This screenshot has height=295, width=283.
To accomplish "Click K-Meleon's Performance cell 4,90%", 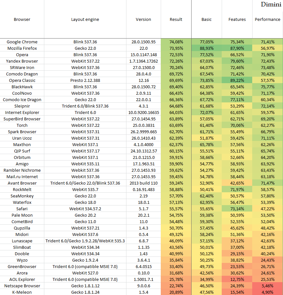I will (x=267, y=292).
